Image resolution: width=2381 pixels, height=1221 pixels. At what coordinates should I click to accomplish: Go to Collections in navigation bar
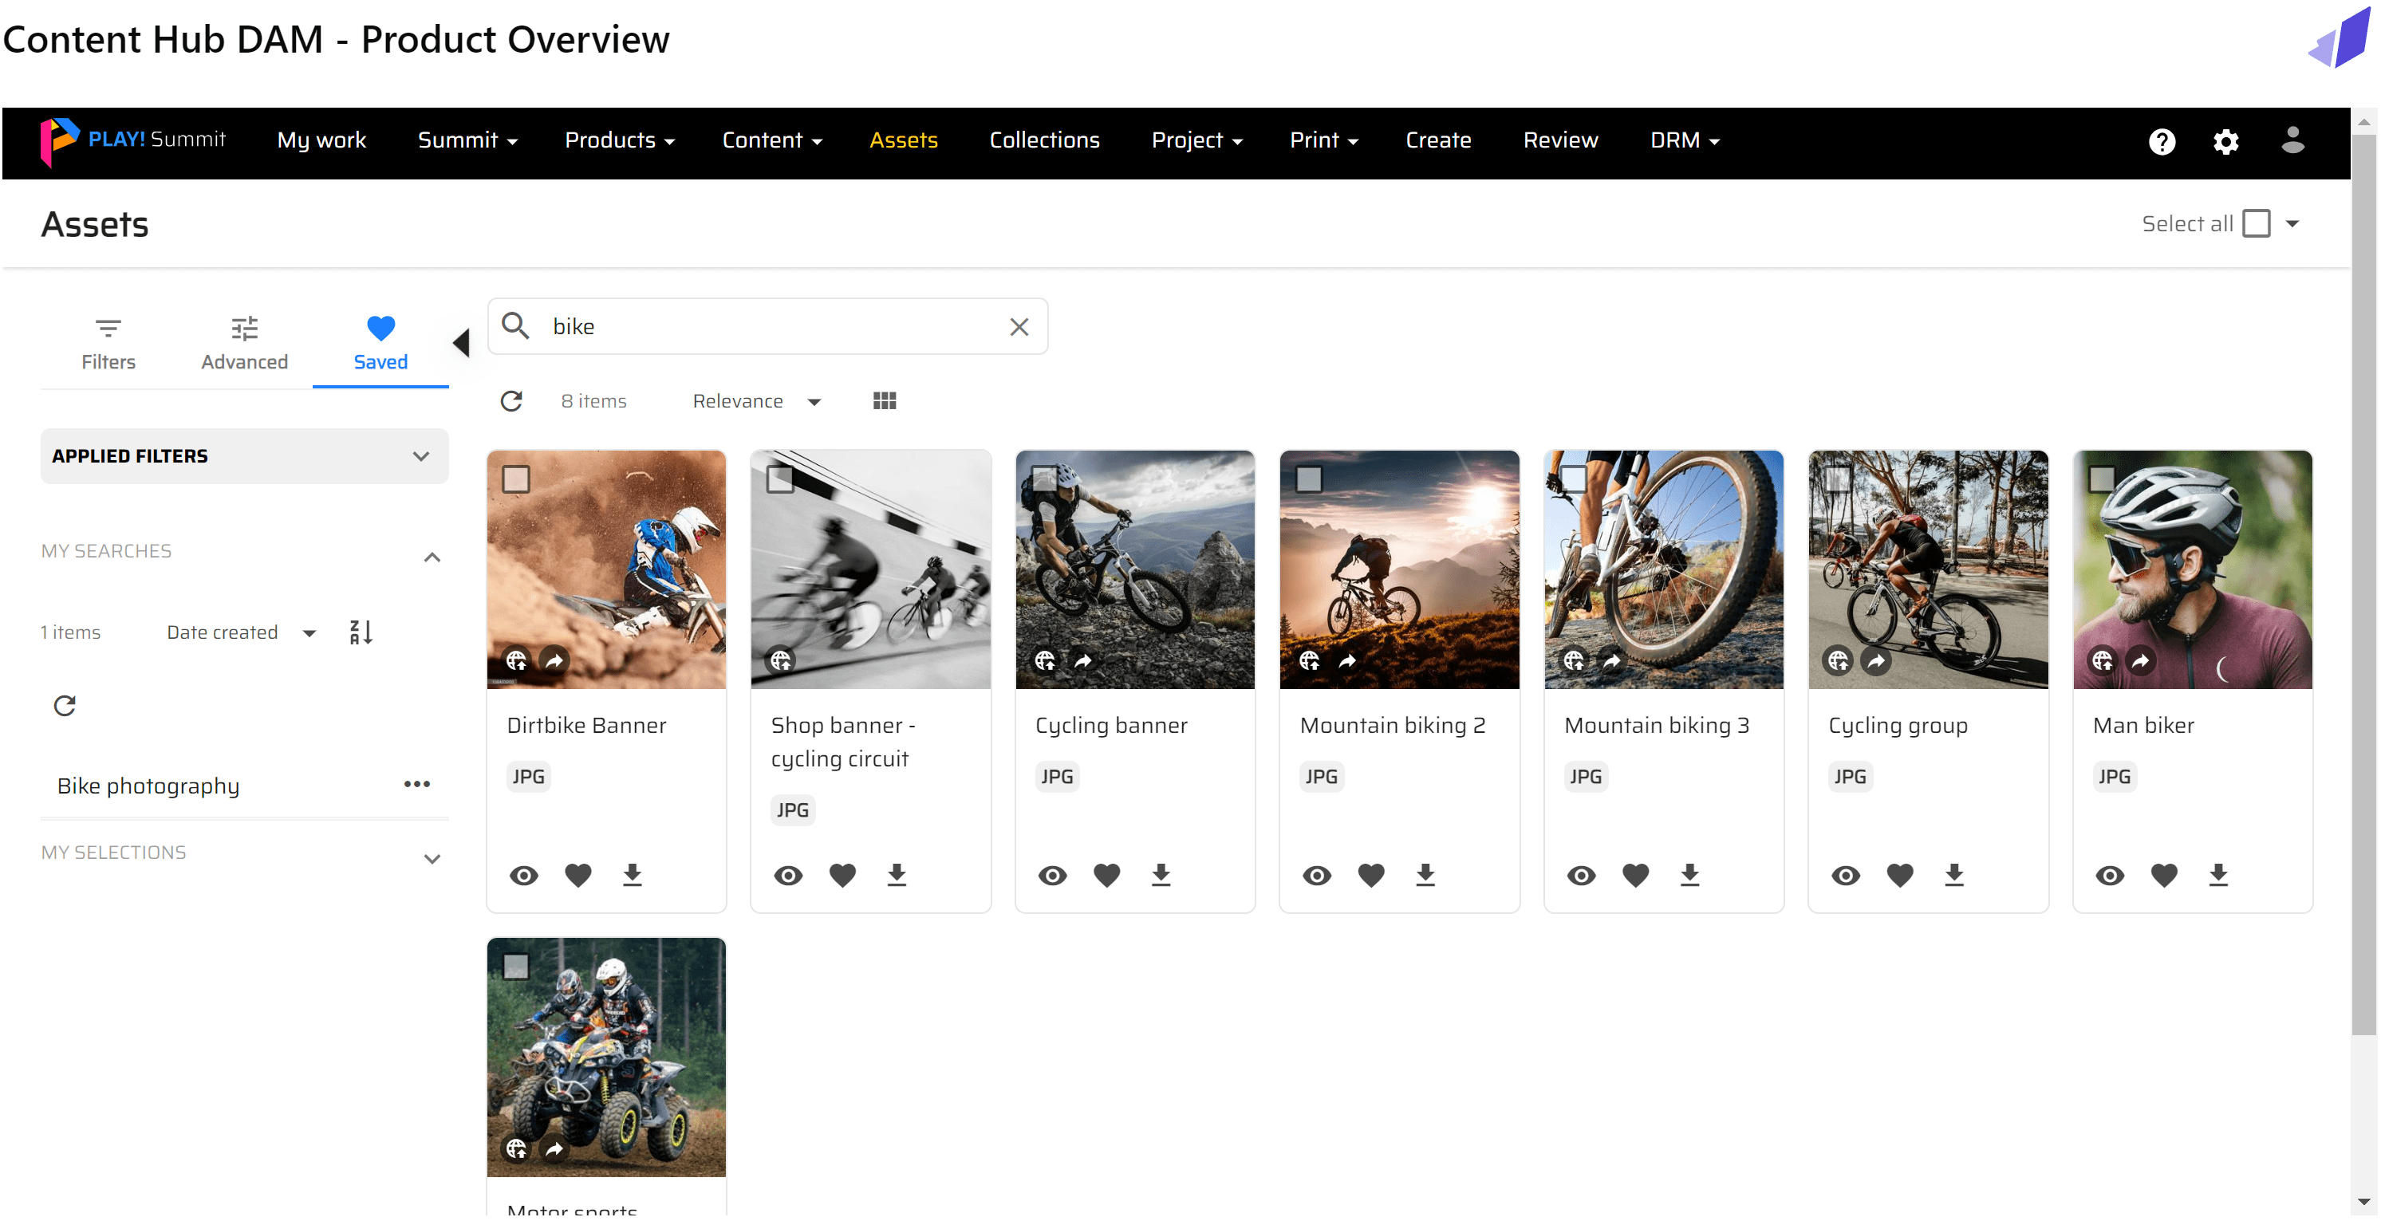1044,140
